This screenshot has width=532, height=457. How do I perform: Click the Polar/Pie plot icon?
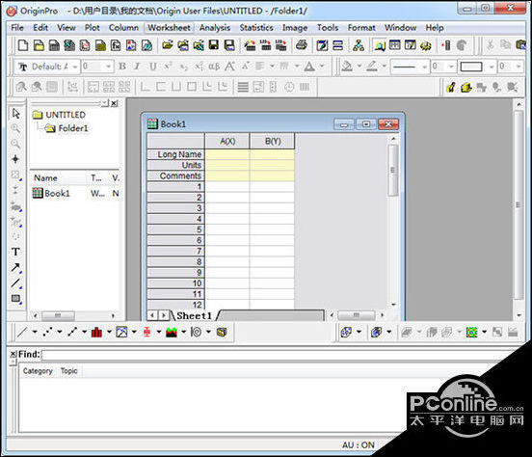tap(196, 332)
